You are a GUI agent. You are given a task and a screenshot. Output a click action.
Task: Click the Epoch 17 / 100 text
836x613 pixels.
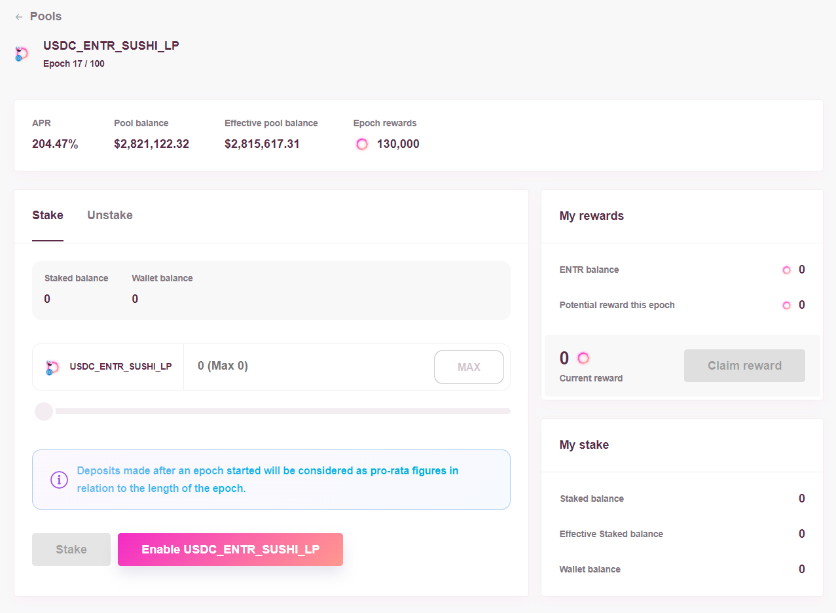pos(74,63)
